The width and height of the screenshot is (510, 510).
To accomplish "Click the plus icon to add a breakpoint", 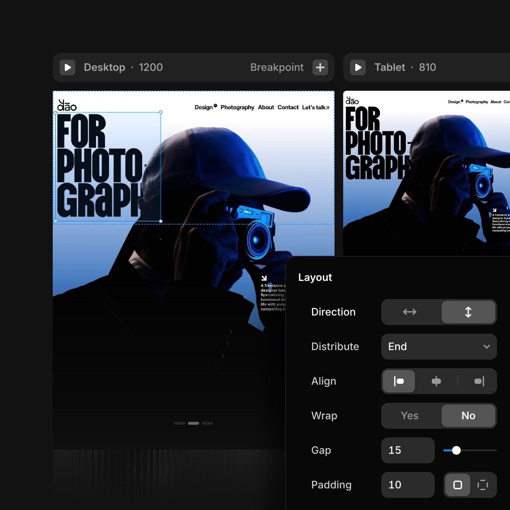I will [320, 67].
